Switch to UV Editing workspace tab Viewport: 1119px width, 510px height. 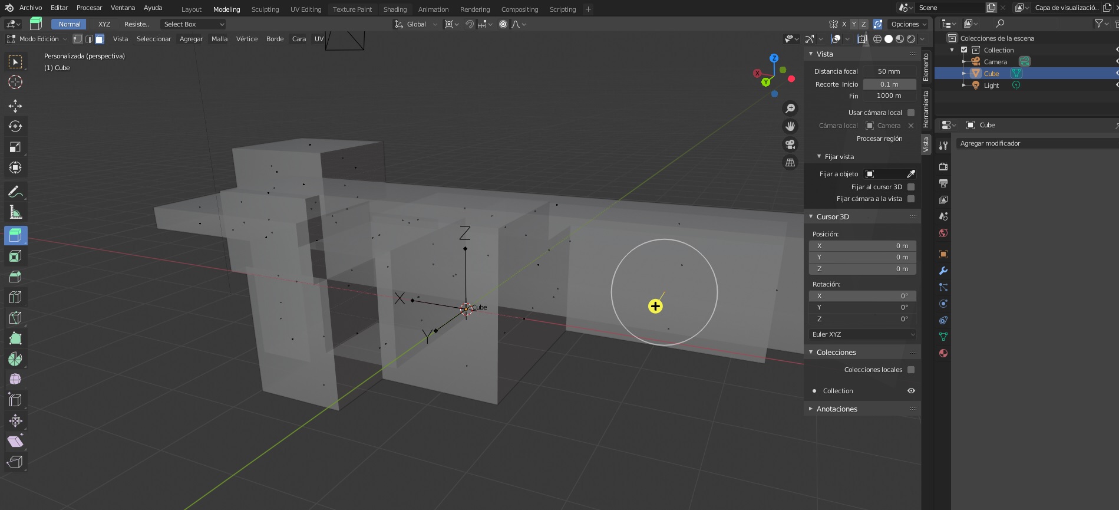point(306,9)
